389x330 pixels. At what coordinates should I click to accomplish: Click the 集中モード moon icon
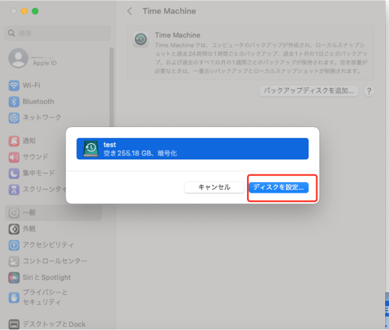(14, 173)
